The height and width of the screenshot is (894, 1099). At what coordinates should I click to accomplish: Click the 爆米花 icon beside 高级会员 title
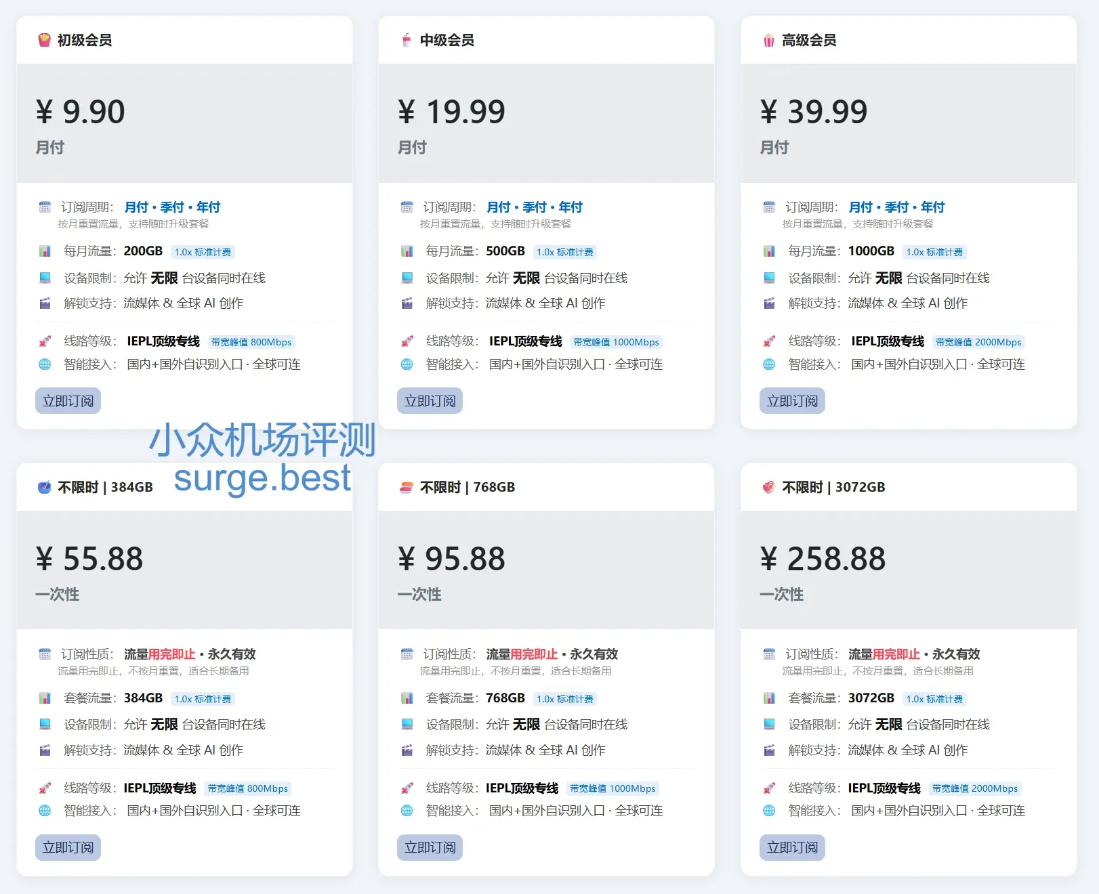click(769, 40)
